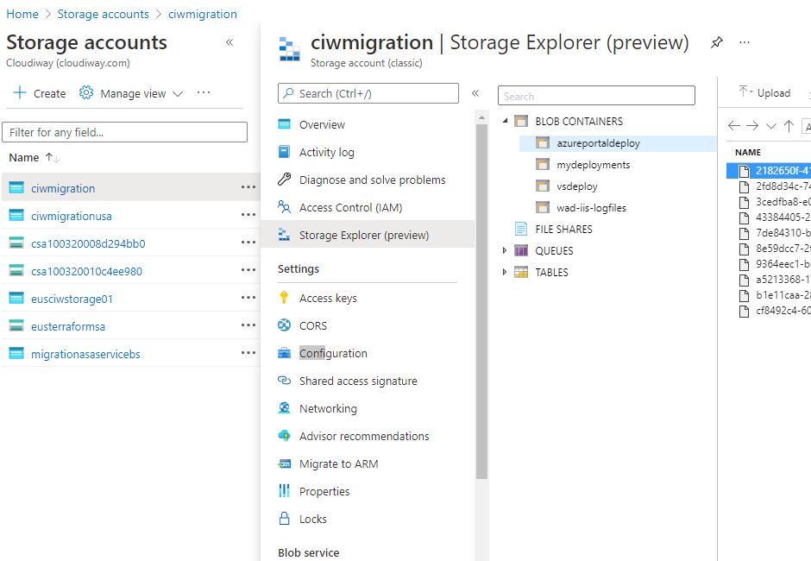The width and height of the screenshot is (811, 561).
Task: Open Storage accounts toolbar more options ellipsis
Action: coord(204,92)
